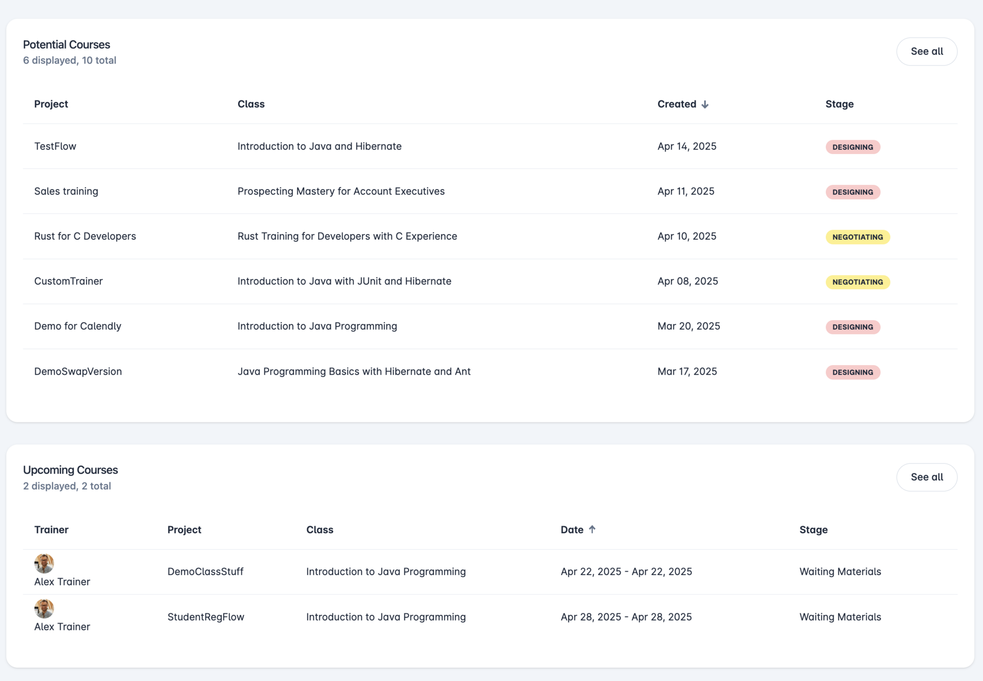Click Prospecting Mastery for Account Executives class
Image resolution: width=983 pixels, height=681 pixels.
point(341,191)
